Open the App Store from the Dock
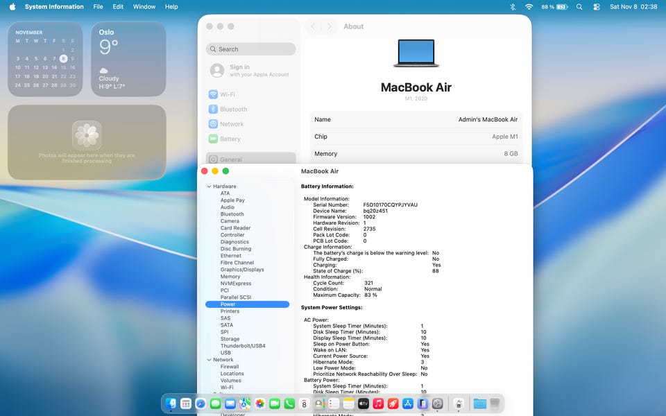The height and width of the screenshot is (416, 666). coord(408,404)
